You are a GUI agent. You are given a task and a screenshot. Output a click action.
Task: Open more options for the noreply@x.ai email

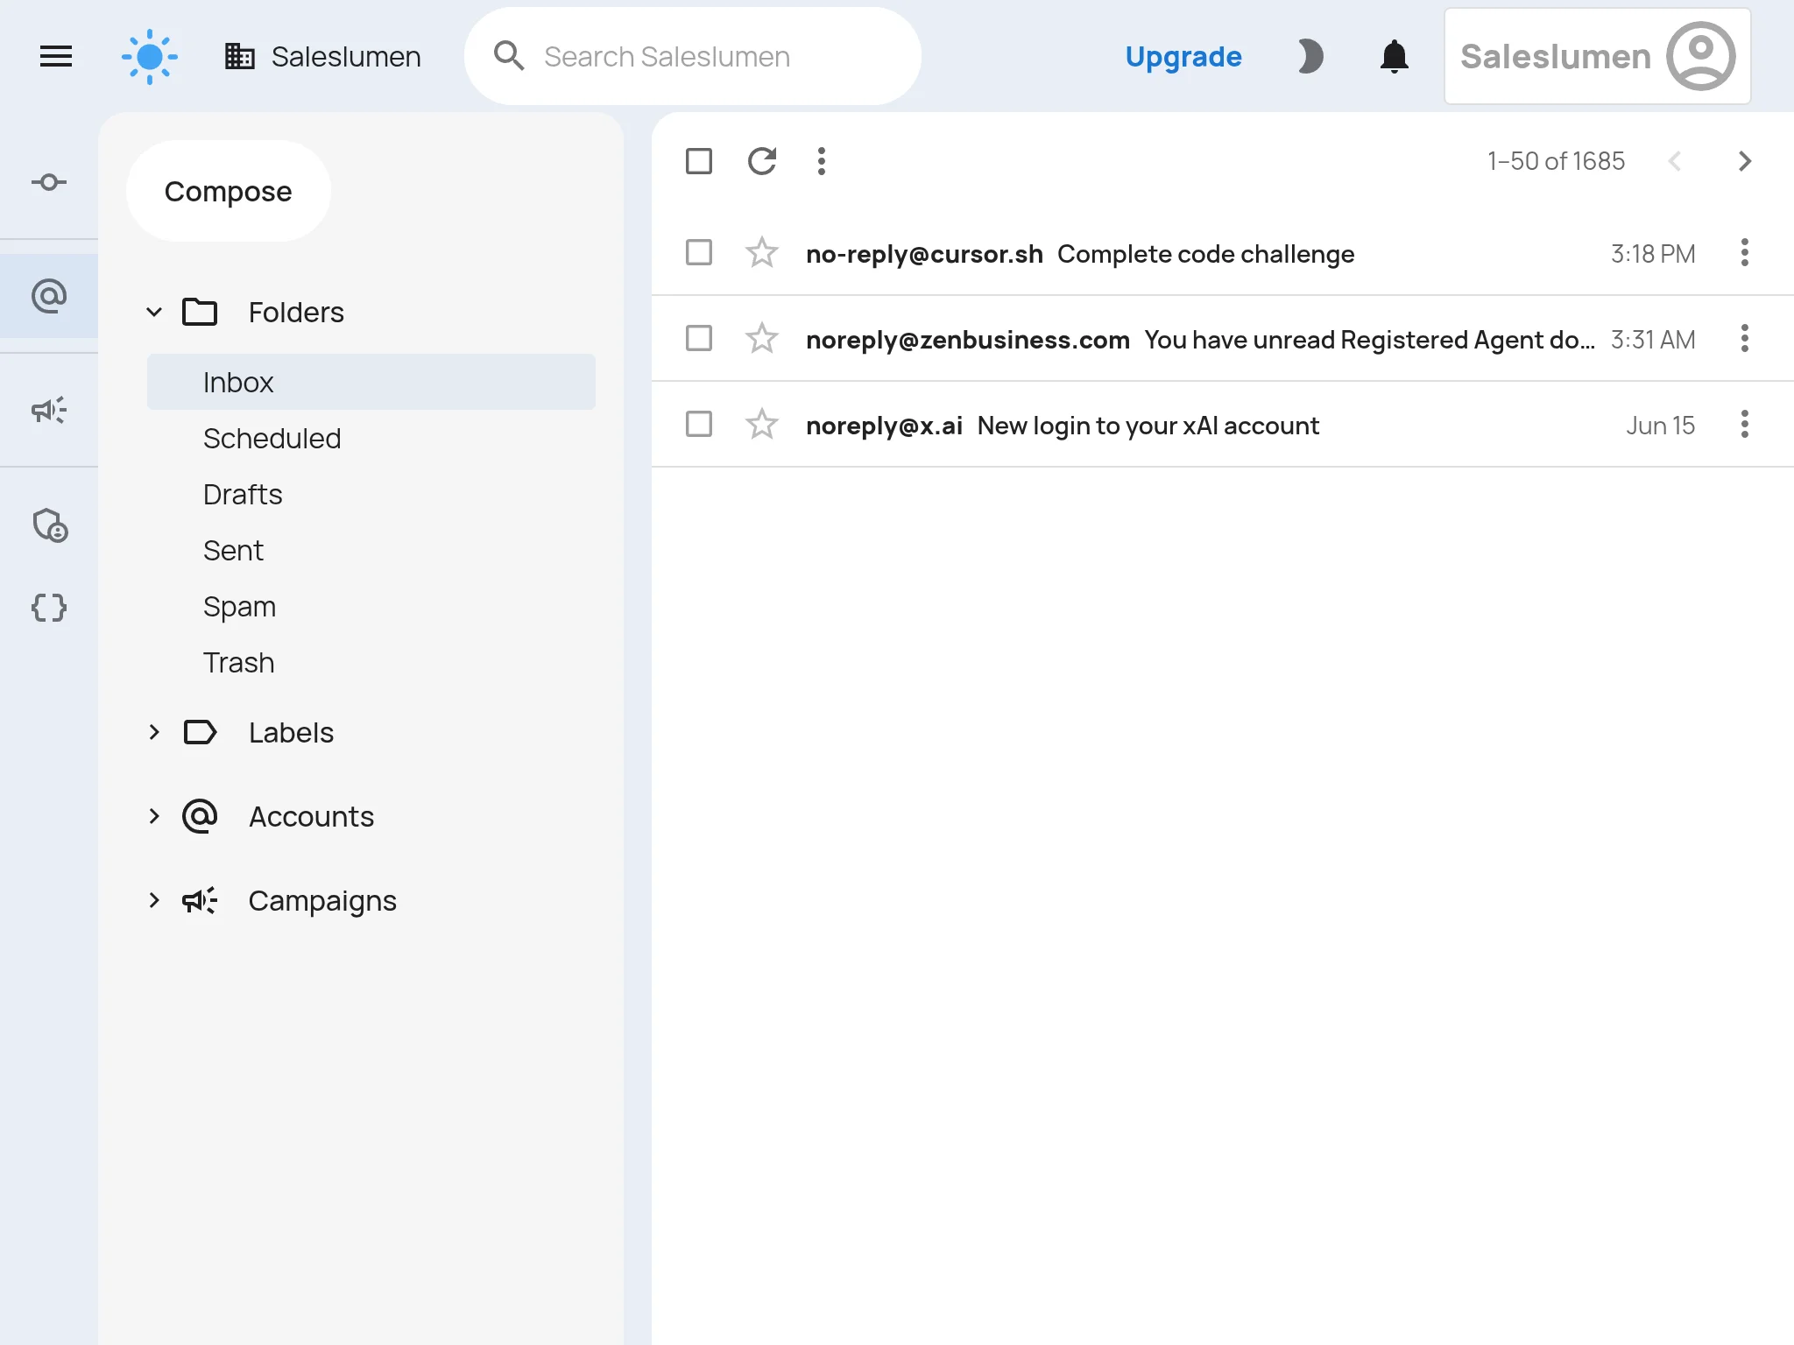click(1744, 425)
